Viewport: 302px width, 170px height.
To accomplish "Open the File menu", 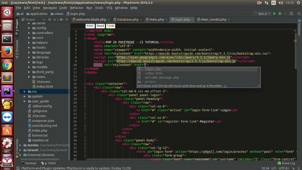I will 18,8.
